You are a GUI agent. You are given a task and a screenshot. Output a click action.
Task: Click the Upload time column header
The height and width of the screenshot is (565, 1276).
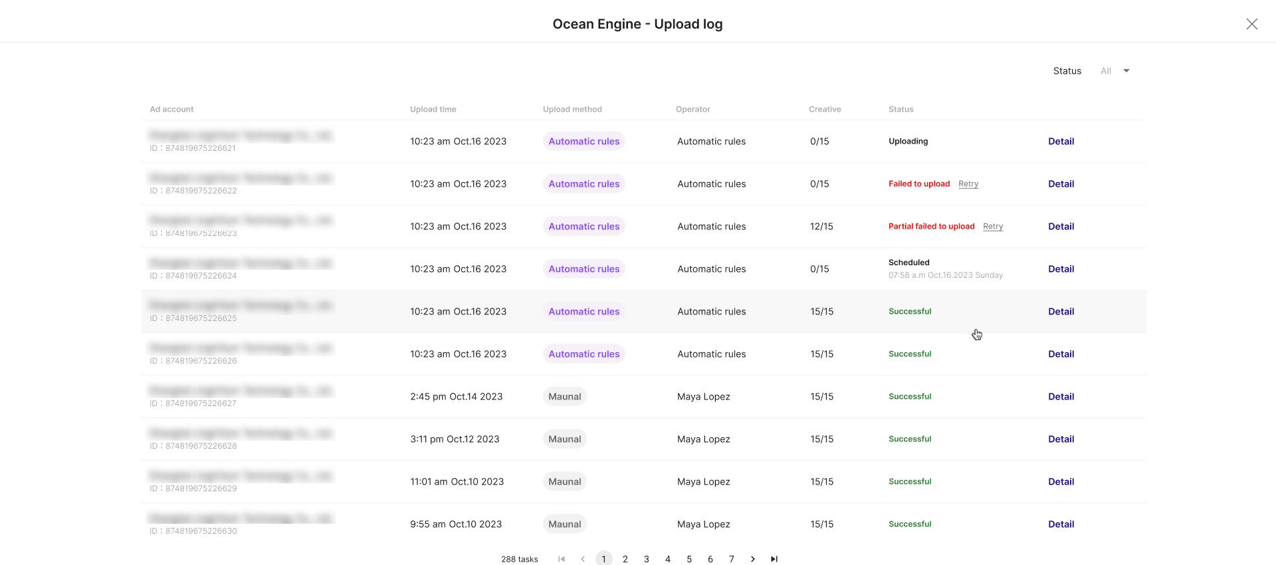pyautogui.click(x=433, y=110)
